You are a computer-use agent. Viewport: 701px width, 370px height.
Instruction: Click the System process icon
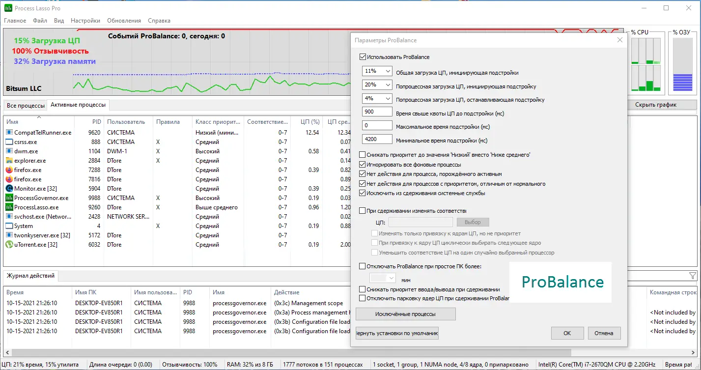pos(9,226)
